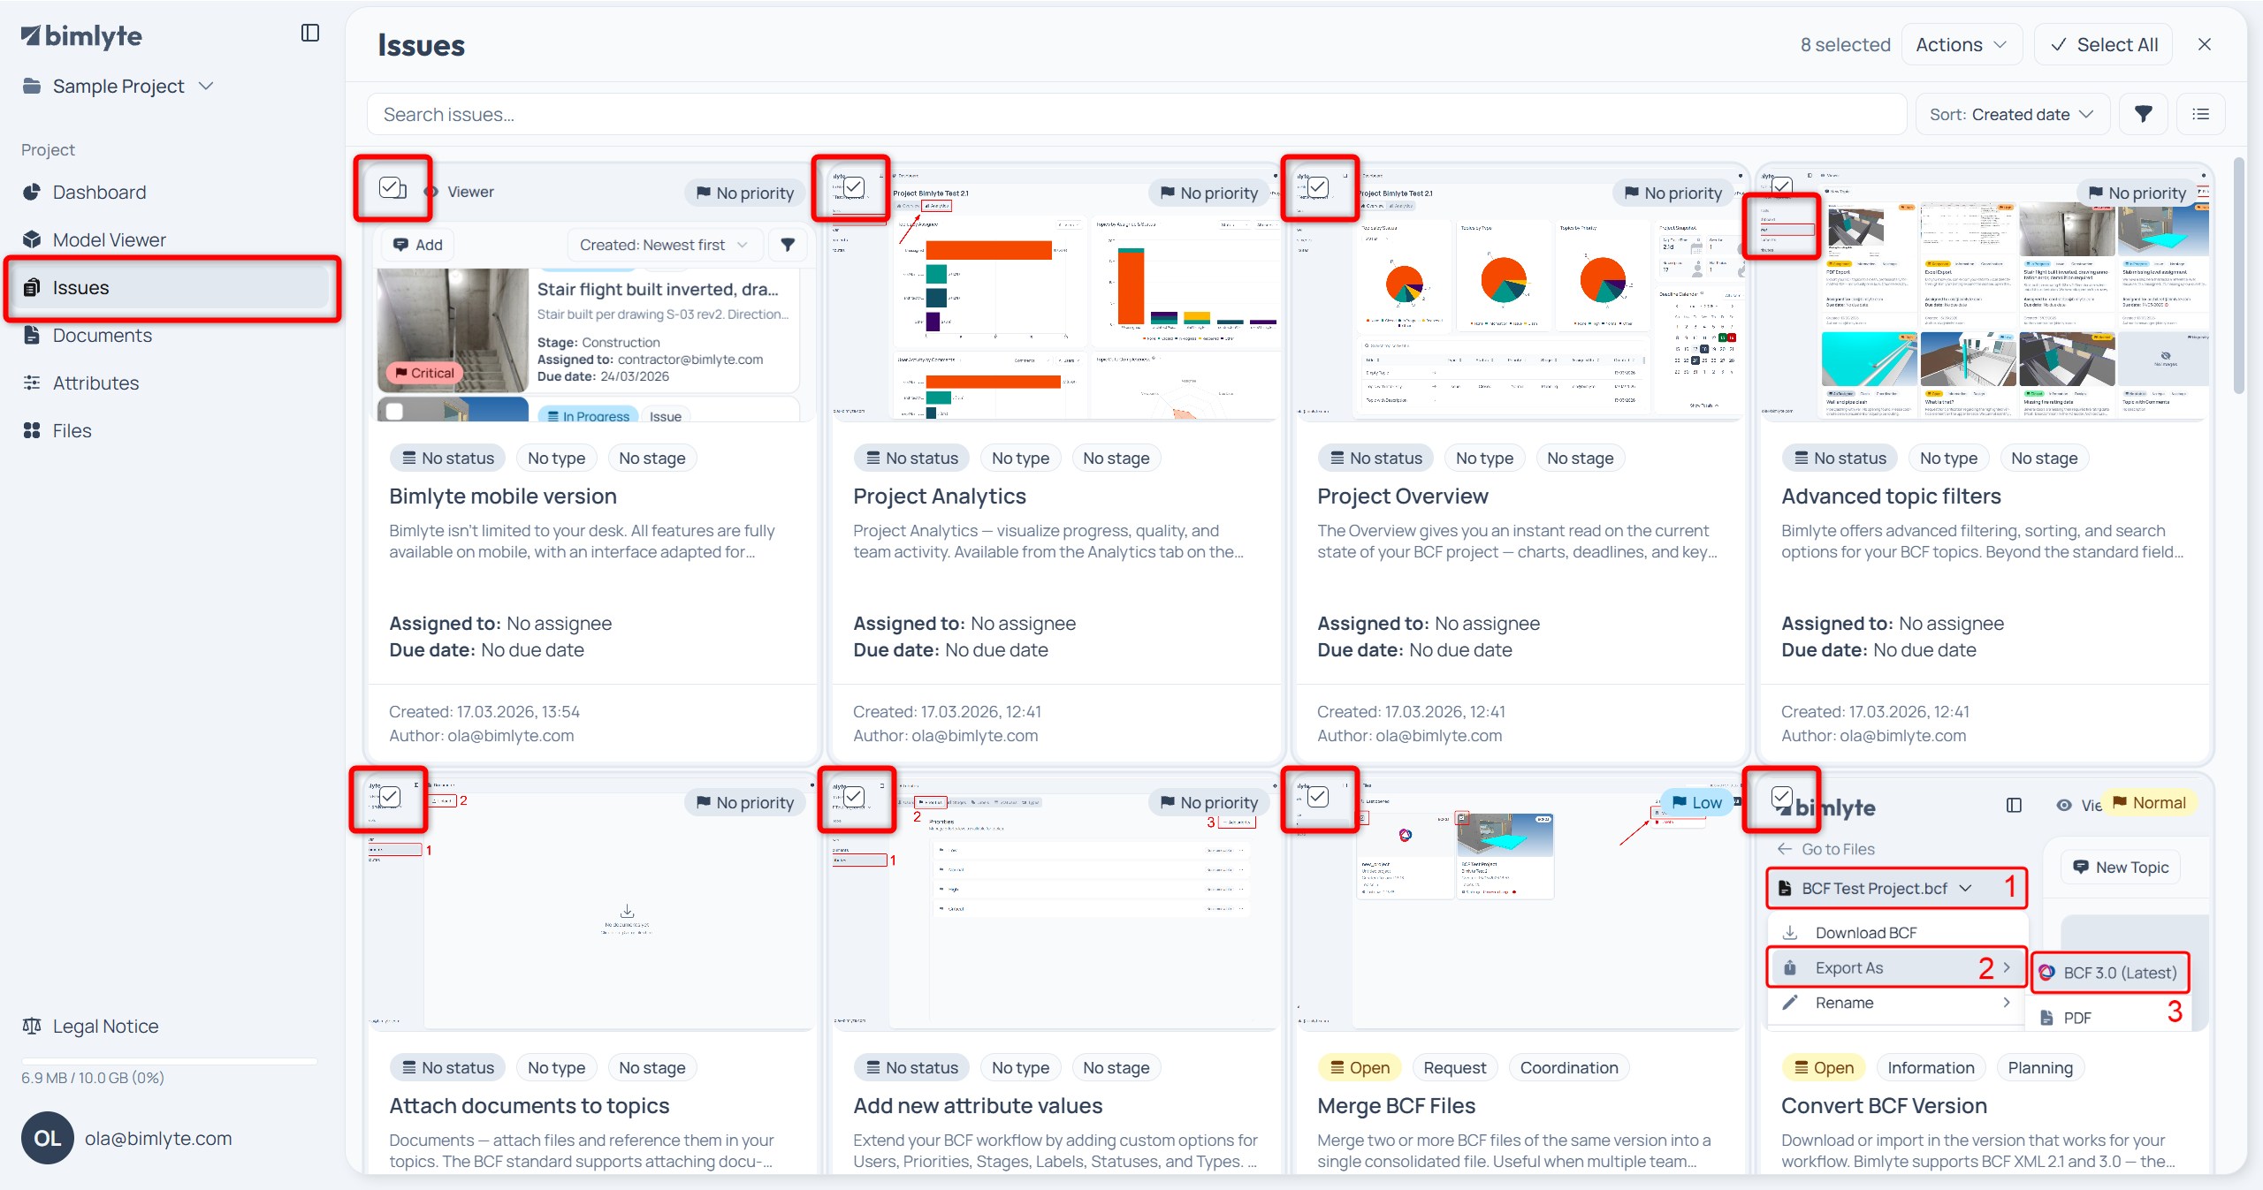Open Advanced topic filters issue title
The height and width of the screenshot is (1190, 2263).
coord(1891,496)
